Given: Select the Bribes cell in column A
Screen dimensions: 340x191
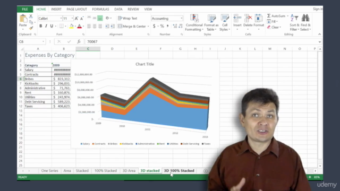Looking at the screenshot, I should click(38, 79).
